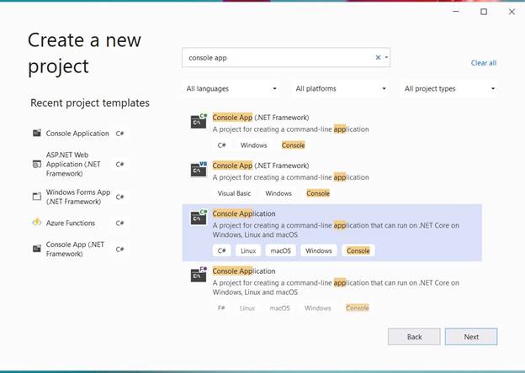Image resolution: width=525 pixels, height=373 pixels.
Task: Open recent ASP.NET Web Application (.NET Framework)
Action: (80, 164)
